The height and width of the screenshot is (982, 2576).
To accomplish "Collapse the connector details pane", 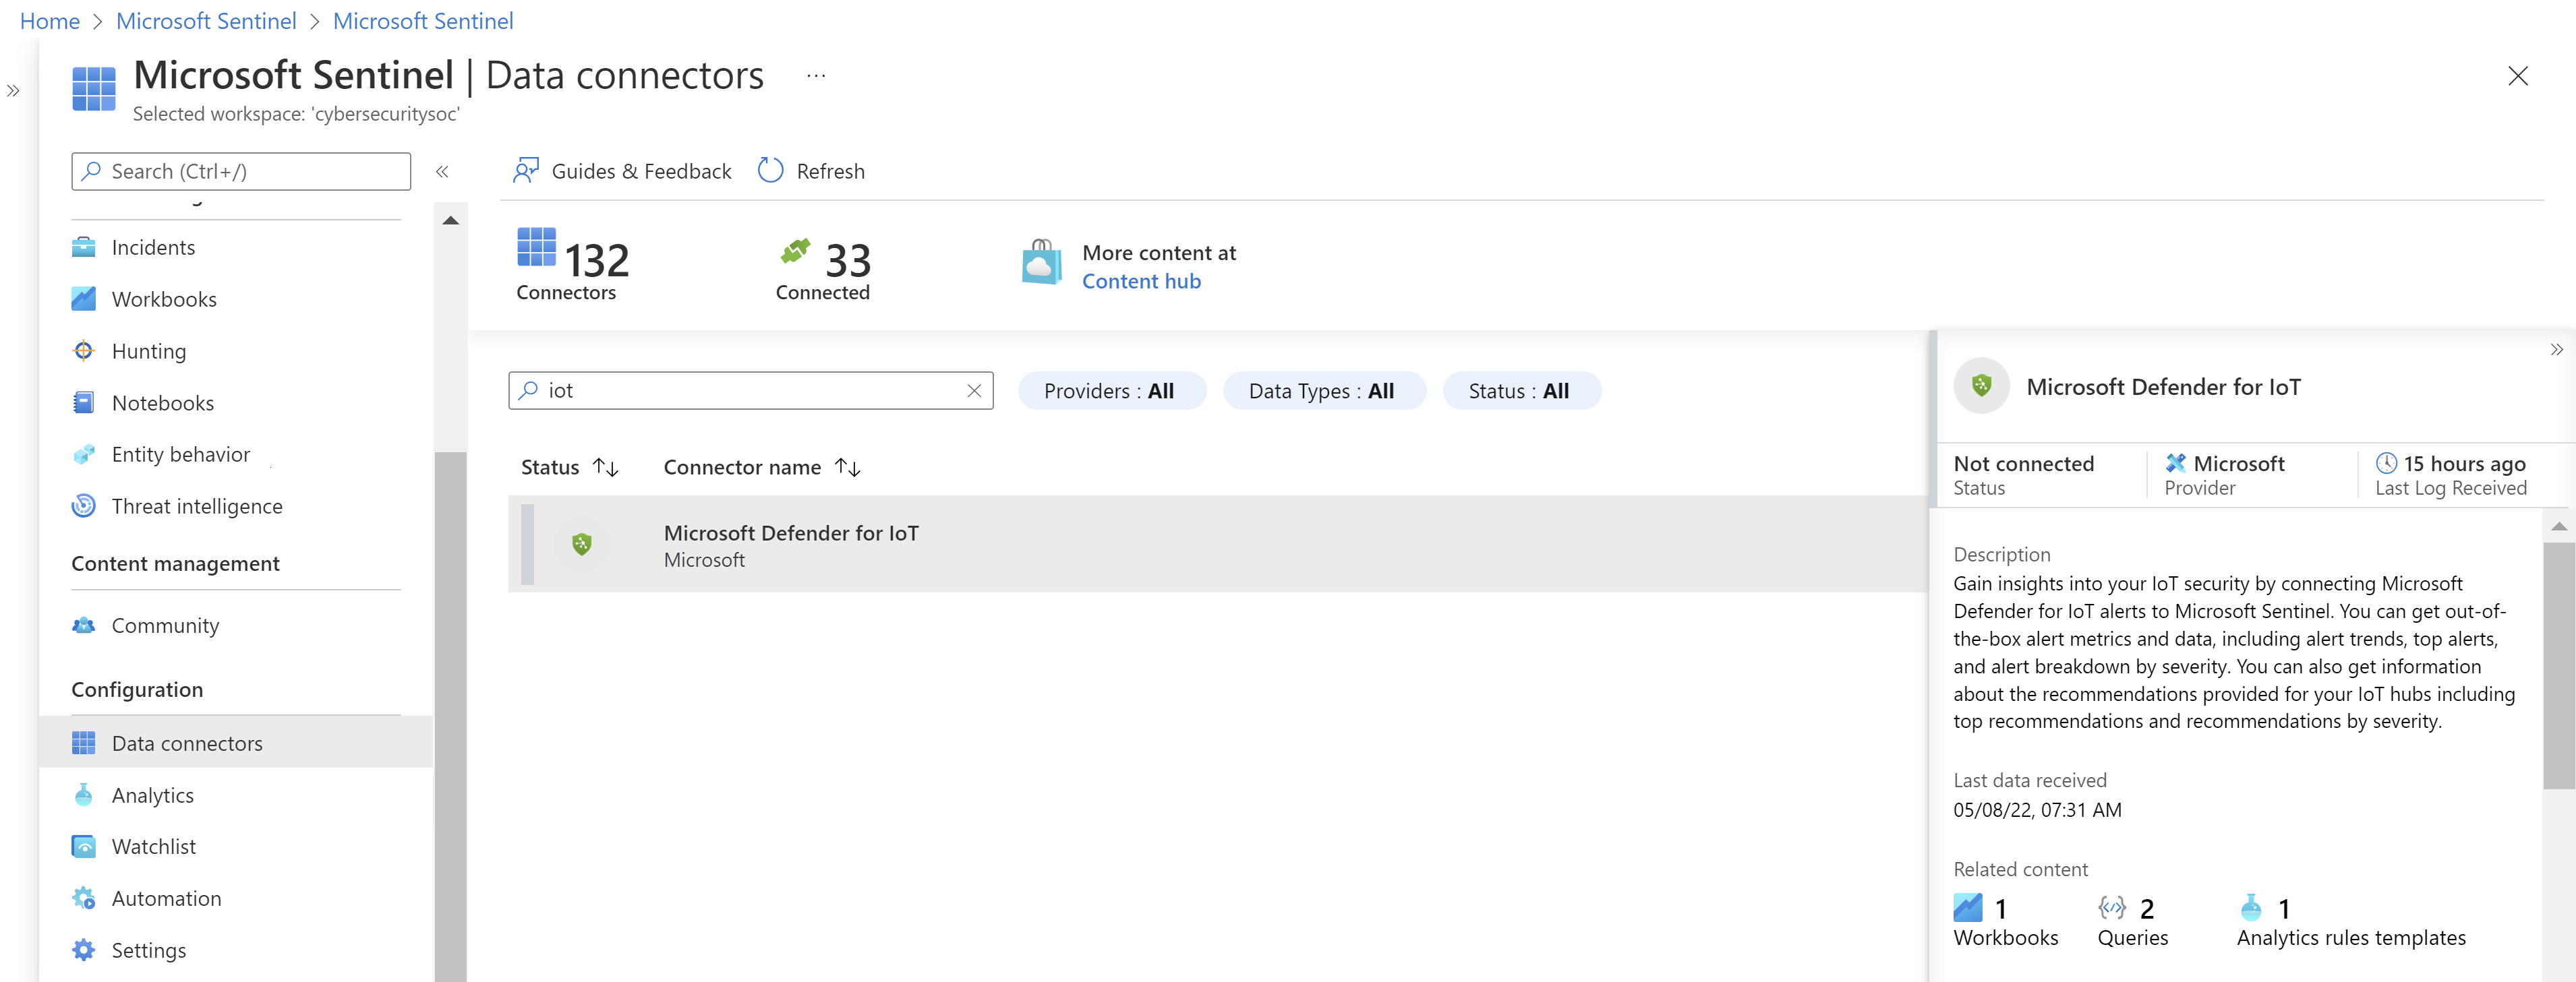I will coord(2556,350).
